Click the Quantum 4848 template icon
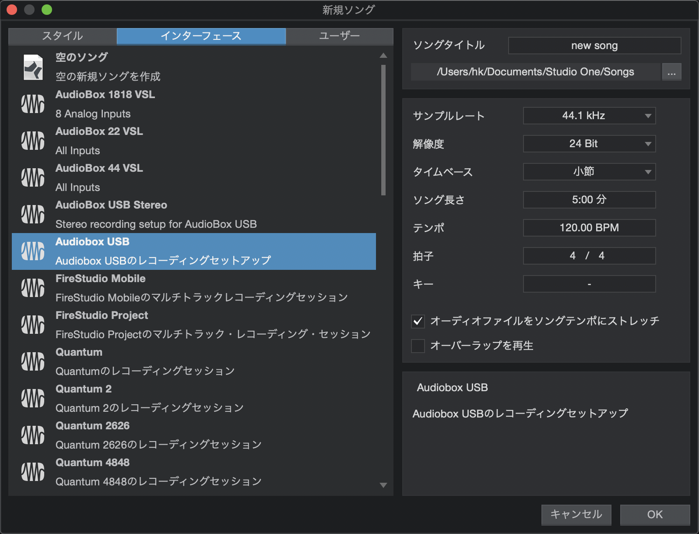The width and height of the screenshot is (699, 534). [33, 472]
